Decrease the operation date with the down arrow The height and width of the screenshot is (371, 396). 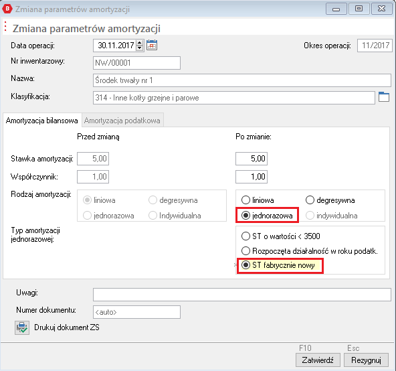point(139,48)
